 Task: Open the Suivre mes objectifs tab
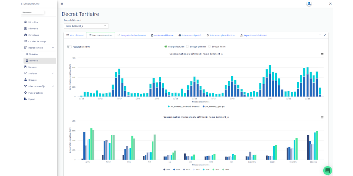click(190, 35)
